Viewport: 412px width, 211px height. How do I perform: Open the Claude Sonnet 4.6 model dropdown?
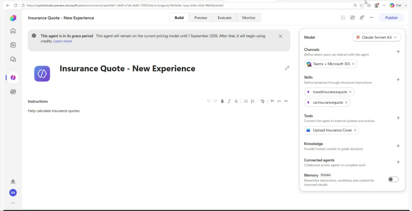376,37
